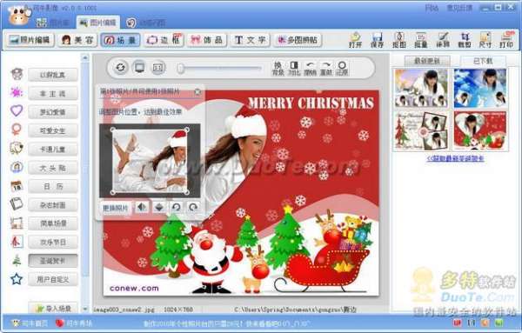Switch to the 场景 scene tab
Screen dimensions: 522x333
tap(120, 40)
